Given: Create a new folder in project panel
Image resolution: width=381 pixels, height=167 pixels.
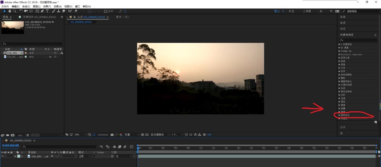Looking at the screenshot, I should coord(8,135).
